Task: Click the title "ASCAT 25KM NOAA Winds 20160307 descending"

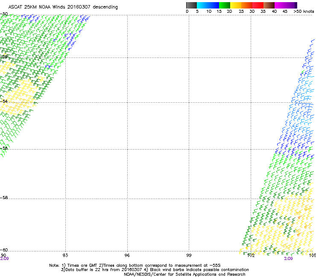Action: tap(63, 7)
